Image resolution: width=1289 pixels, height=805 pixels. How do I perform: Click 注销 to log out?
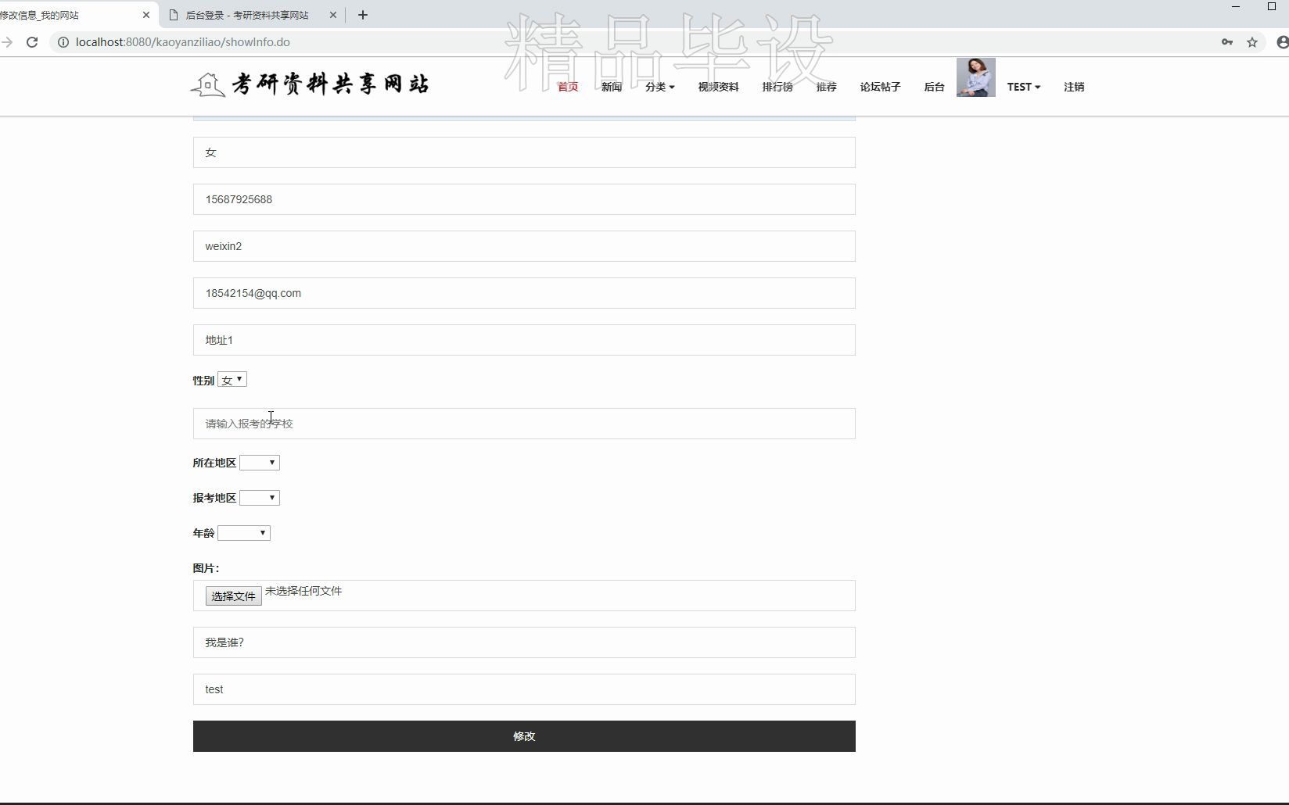[1074, 87]
